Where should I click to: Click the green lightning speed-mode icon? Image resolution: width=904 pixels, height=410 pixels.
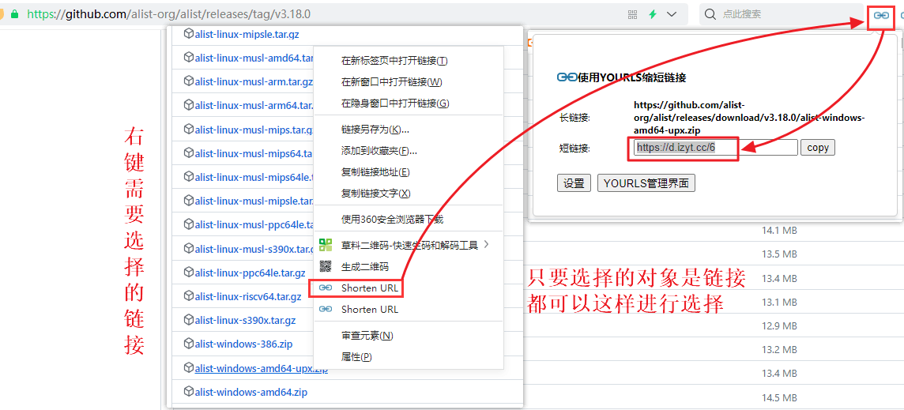point(653,14)
